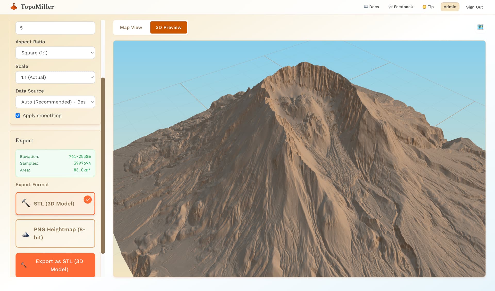Click the input field containing 5
This screenshot has width=495, height=291.
(55, 28)
